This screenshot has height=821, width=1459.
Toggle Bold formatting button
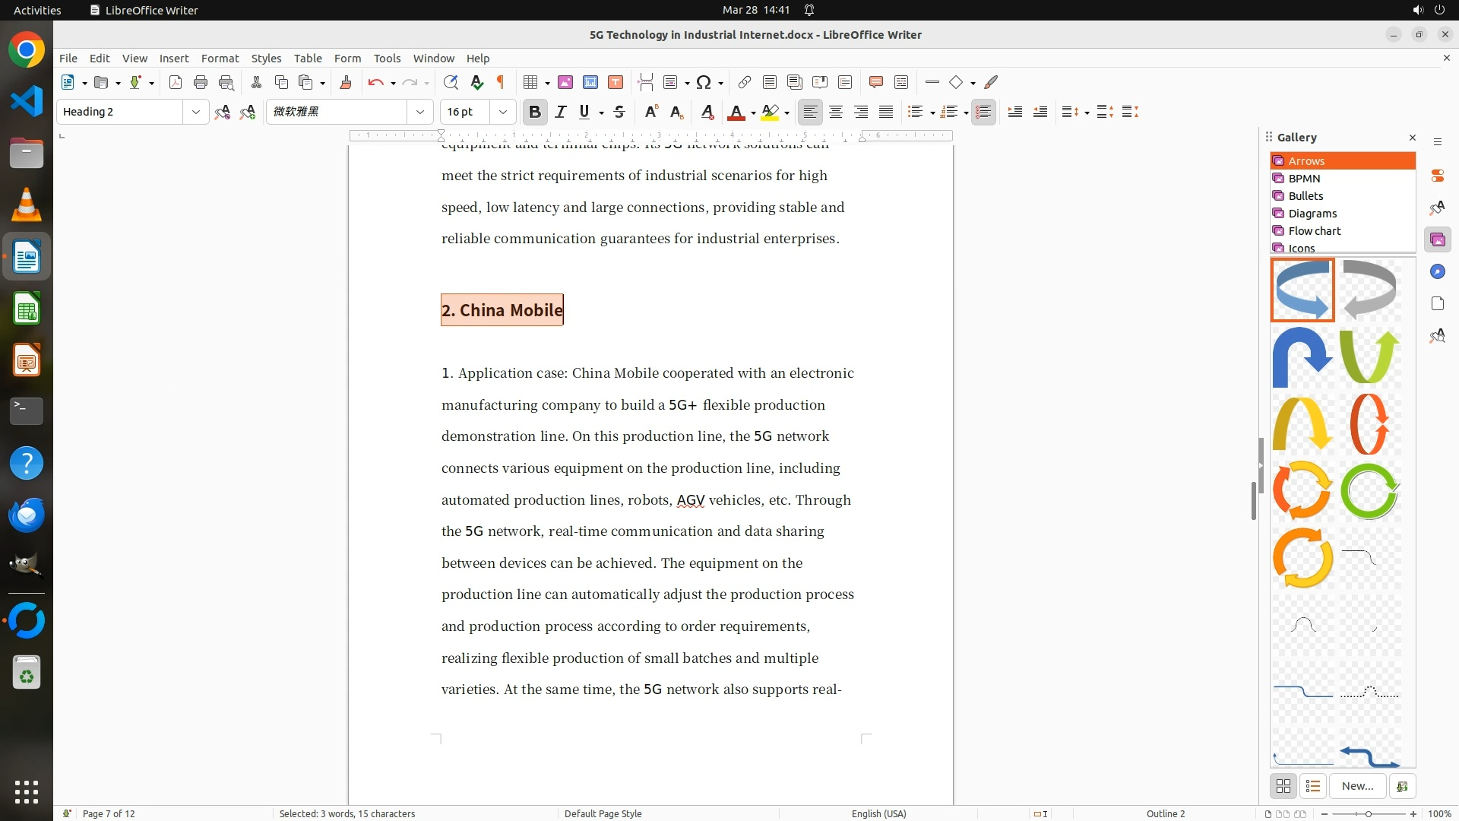(x=534, y=112)
